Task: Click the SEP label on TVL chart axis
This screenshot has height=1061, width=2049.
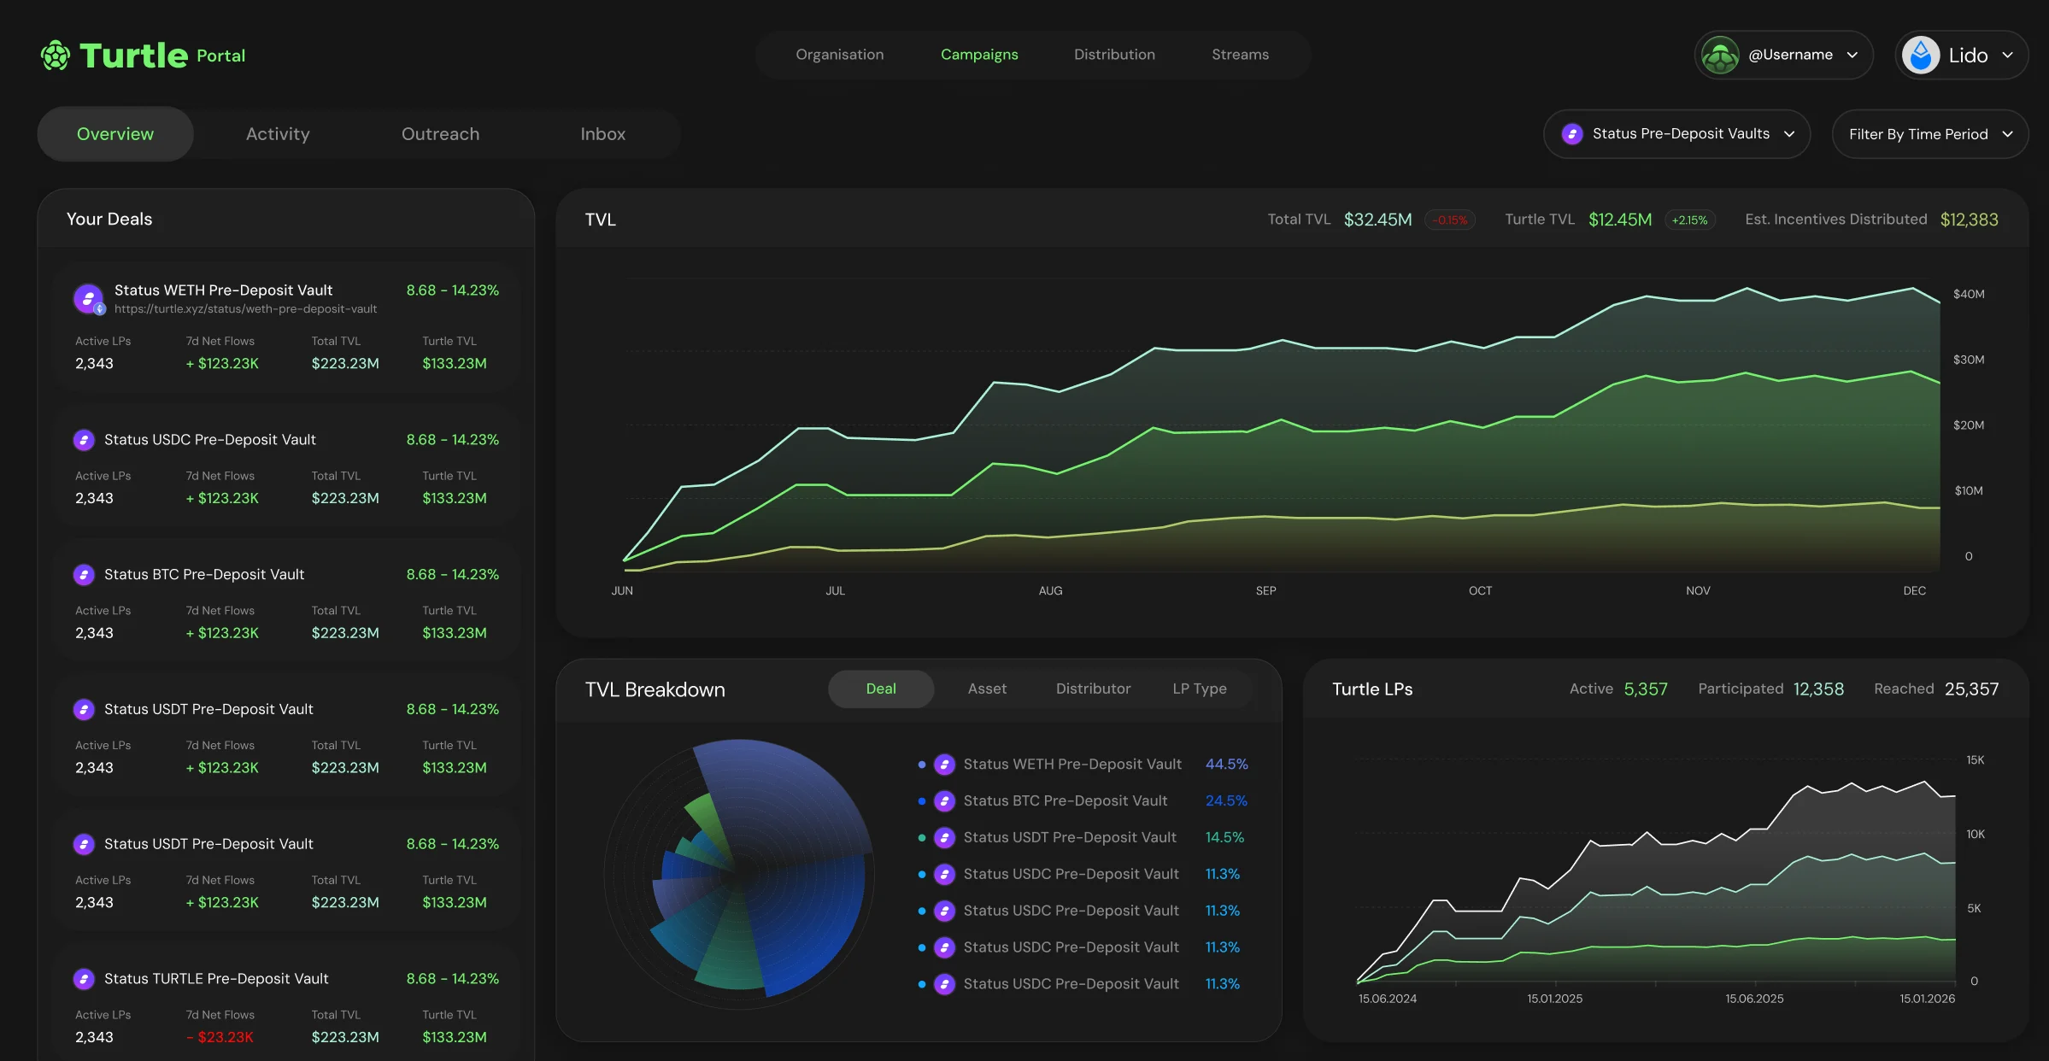Action: coord(1265,591)
